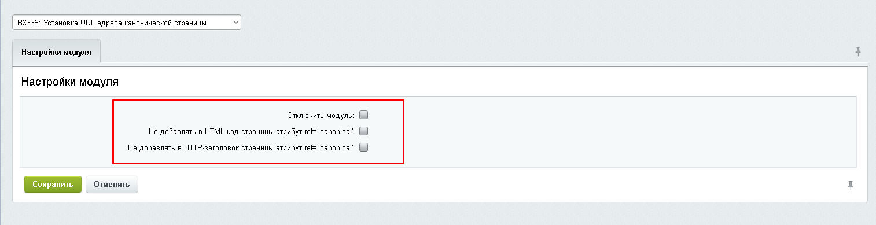
Task: Click the empty tab strip beside Настройки модуля tab
Action: click(474, 51)
